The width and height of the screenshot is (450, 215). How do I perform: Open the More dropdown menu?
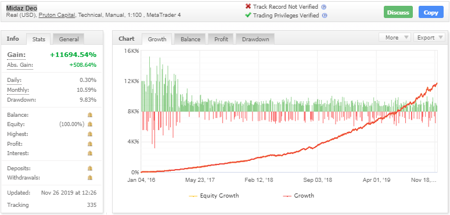(x=395, y=38)
